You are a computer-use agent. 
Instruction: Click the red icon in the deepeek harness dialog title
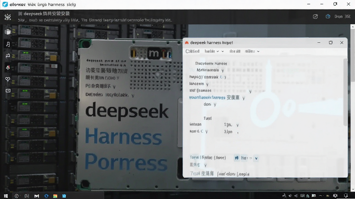[186, 42]
